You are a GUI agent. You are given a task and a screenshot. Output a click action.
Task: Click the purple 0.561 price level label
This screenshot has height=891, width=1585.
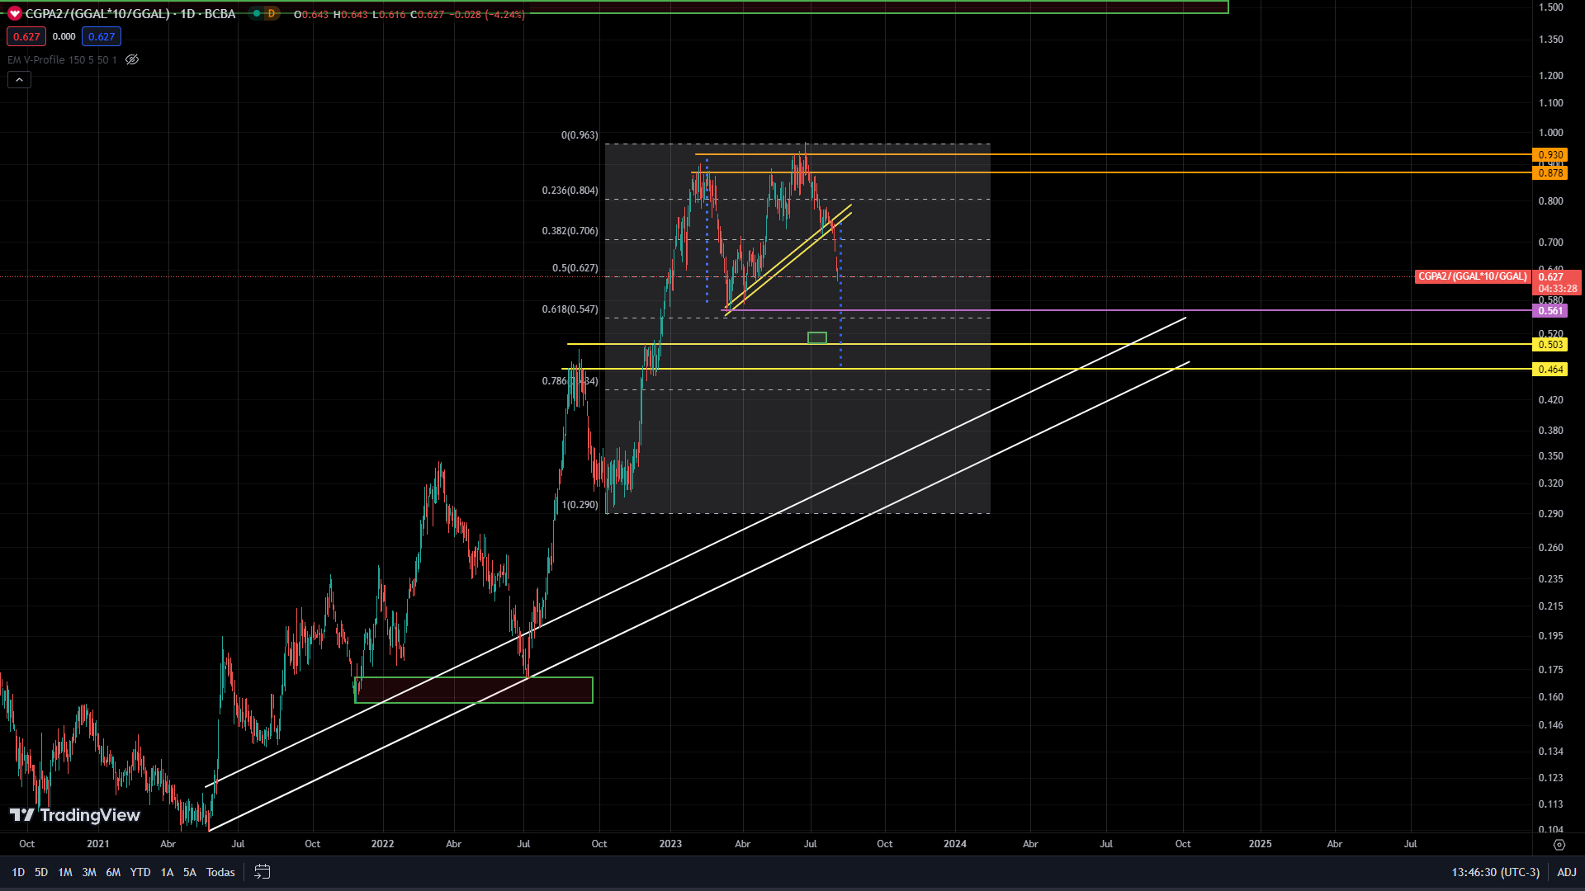click(x=1550, y=310)
